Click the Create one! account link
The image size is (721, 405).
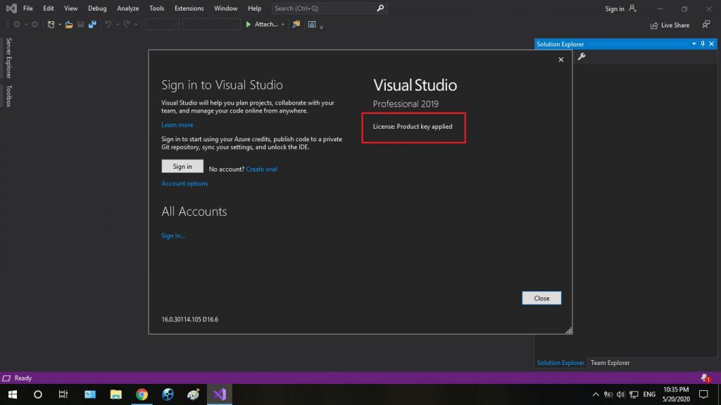(262, 169)
